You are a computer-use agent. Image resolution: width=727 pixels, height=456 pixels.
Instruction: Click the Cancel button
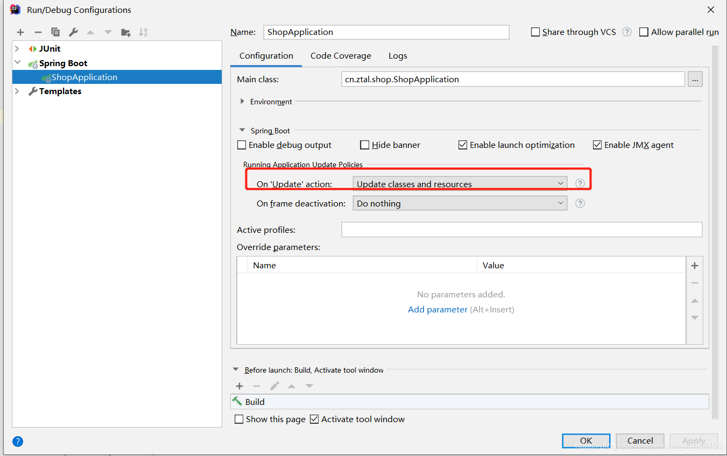[640, 441]
